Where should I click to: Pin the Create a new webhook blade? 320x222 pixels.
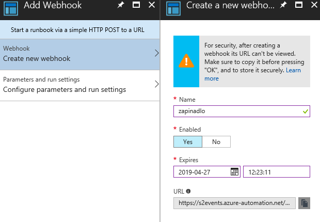(283, 5)
